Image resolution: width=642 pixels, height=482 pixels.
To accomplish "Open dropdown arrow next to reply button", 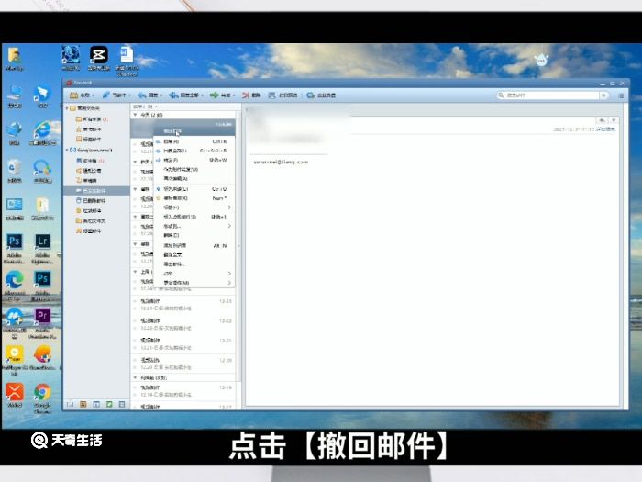I will (161, 95).
